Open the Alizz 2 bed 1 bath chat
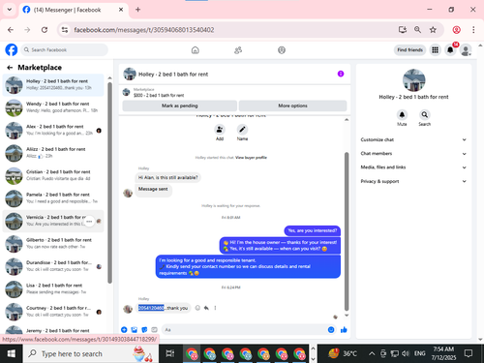Image resolution: width=484 pixels, height=363 pixels. (x=53, y=153)
